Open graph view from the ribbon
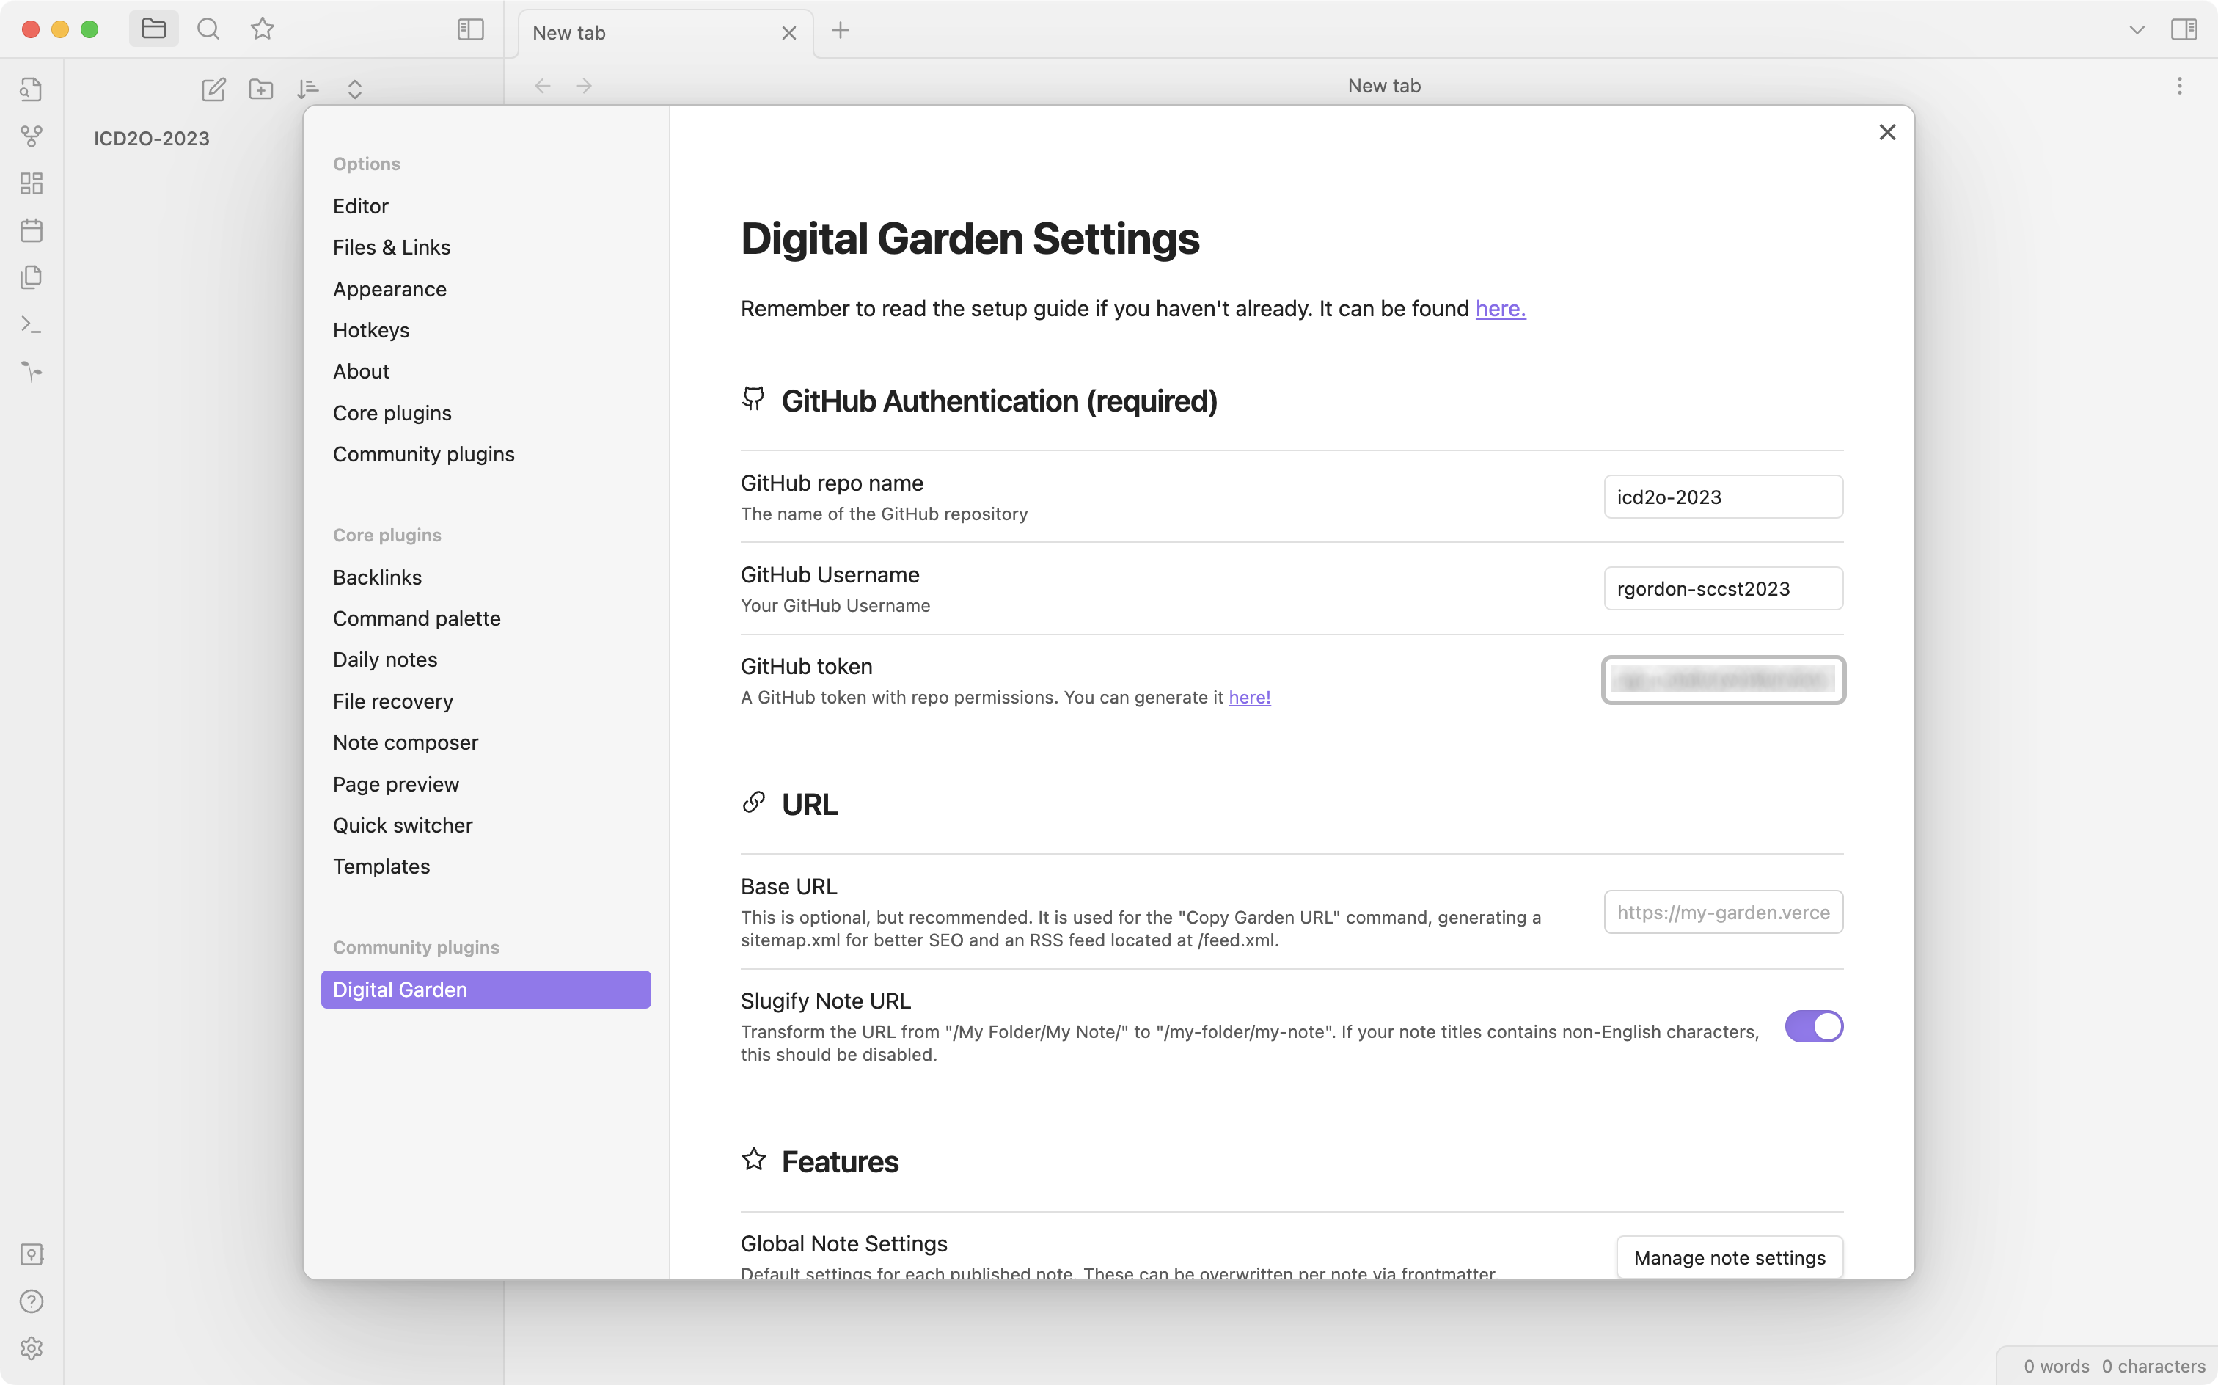 31,136
